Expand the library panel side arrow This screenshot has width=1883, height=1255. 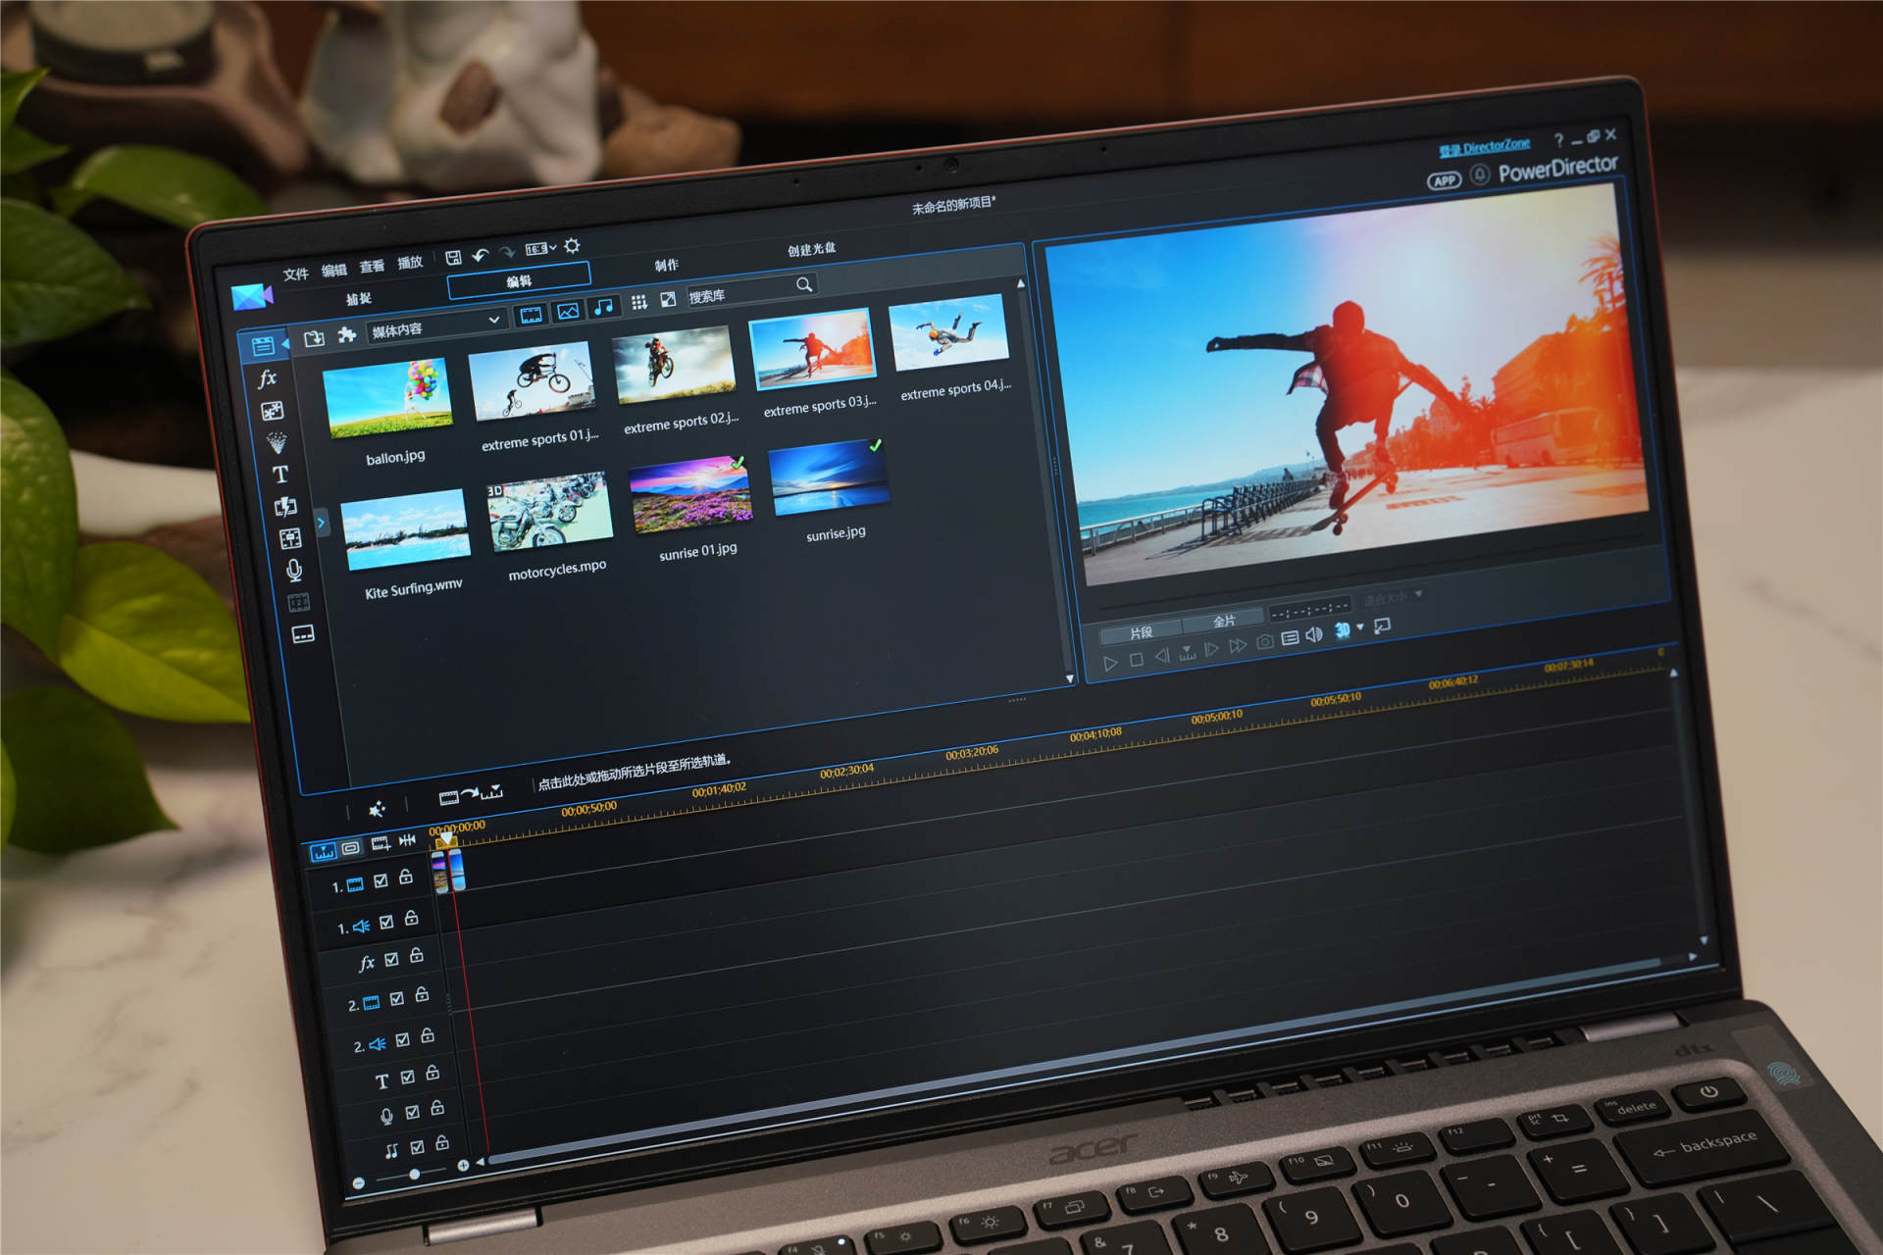coord(321,523)
